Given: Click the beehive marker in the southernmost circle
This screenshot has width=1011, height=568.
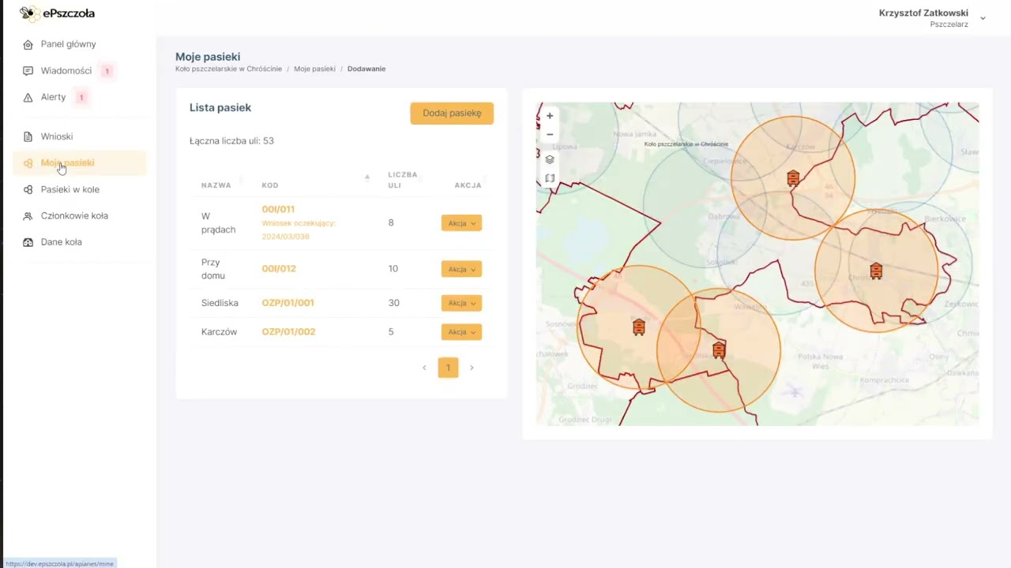Looking at the screenshot, I should coord(719,350).
